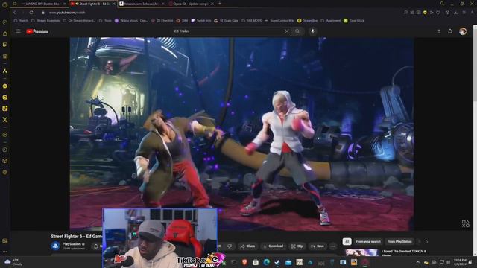The image size is (477, 268).
Task: Select From your search chip
Action: tap(368, 241)
